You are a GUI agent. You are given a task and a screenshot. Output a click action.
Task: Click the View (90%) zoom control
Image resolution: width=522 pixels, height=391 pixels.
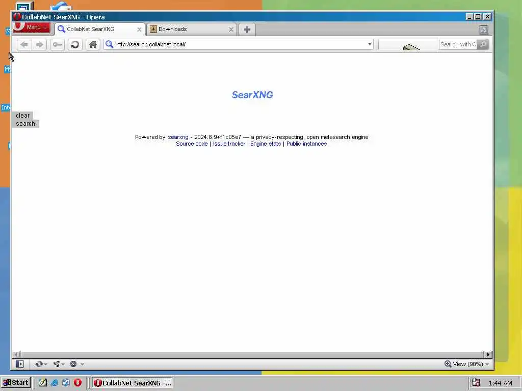click(464, 364)
